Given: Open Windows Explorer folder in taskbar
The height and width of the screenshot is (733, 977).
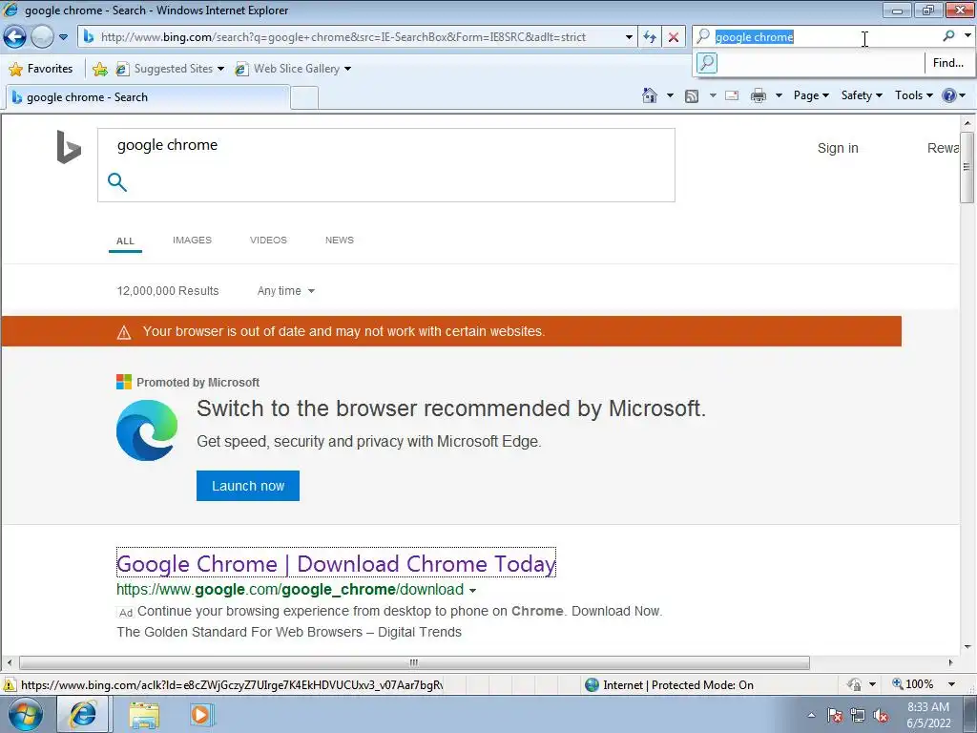Looking at the screenshot, I should [145, 715].
